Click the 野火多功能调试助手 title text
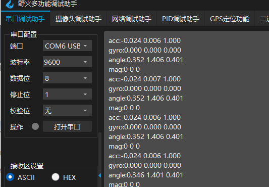 [47, 4]
